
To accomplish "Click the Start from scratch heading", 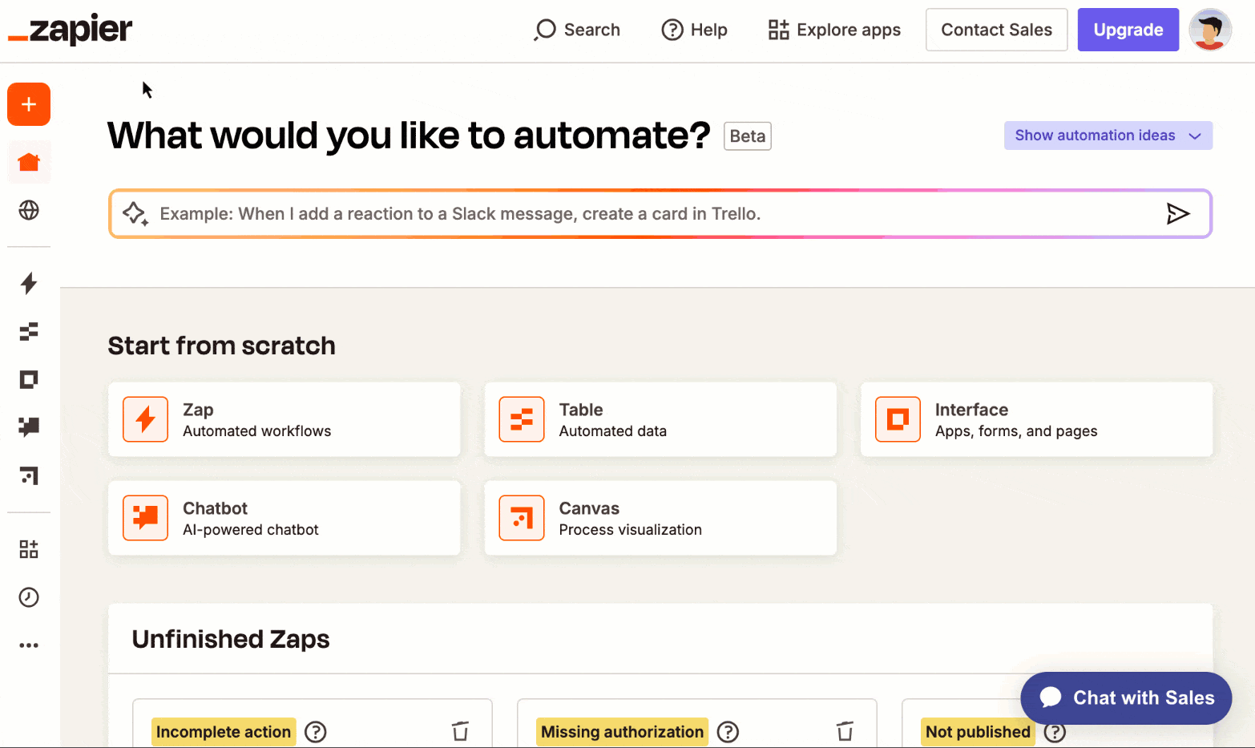I will tap(222, 346).
